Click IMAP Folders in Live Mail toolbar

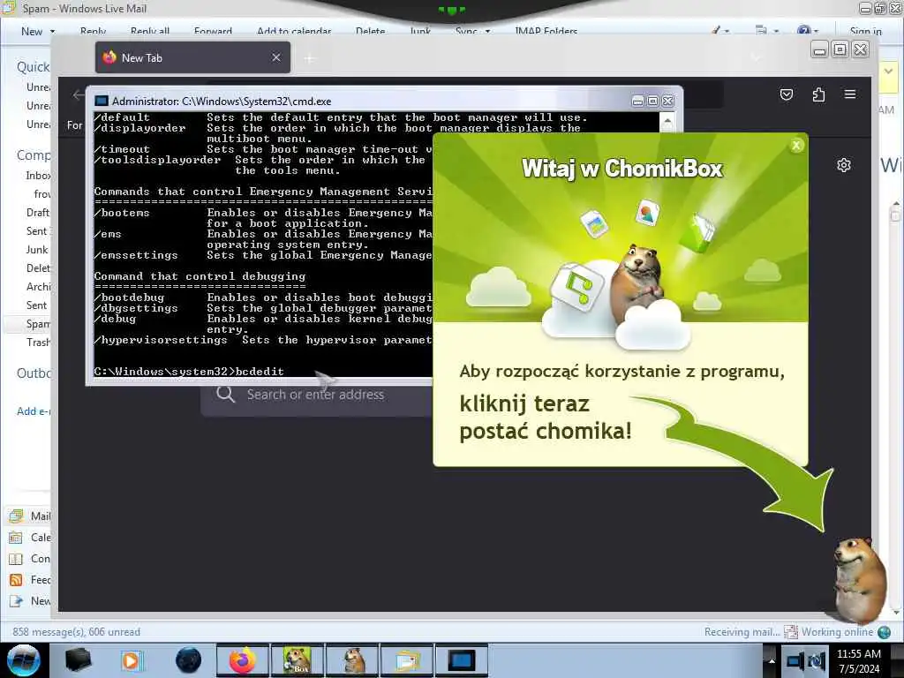tap(546, 31)
